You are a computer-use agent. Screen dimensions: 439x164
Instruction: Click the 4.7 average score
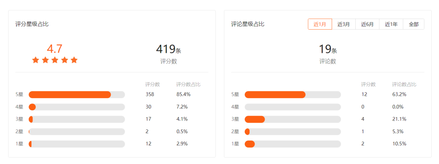pyautogui.click(x=54, y=49)
